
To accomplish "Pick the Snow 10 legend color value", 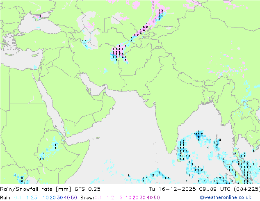I will (128, 198).
